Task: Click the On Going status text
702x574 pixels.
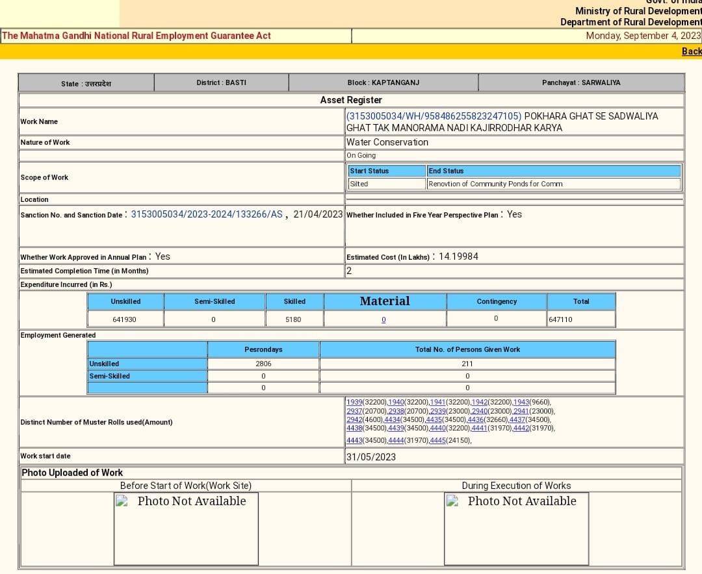Action: (361, 155)
